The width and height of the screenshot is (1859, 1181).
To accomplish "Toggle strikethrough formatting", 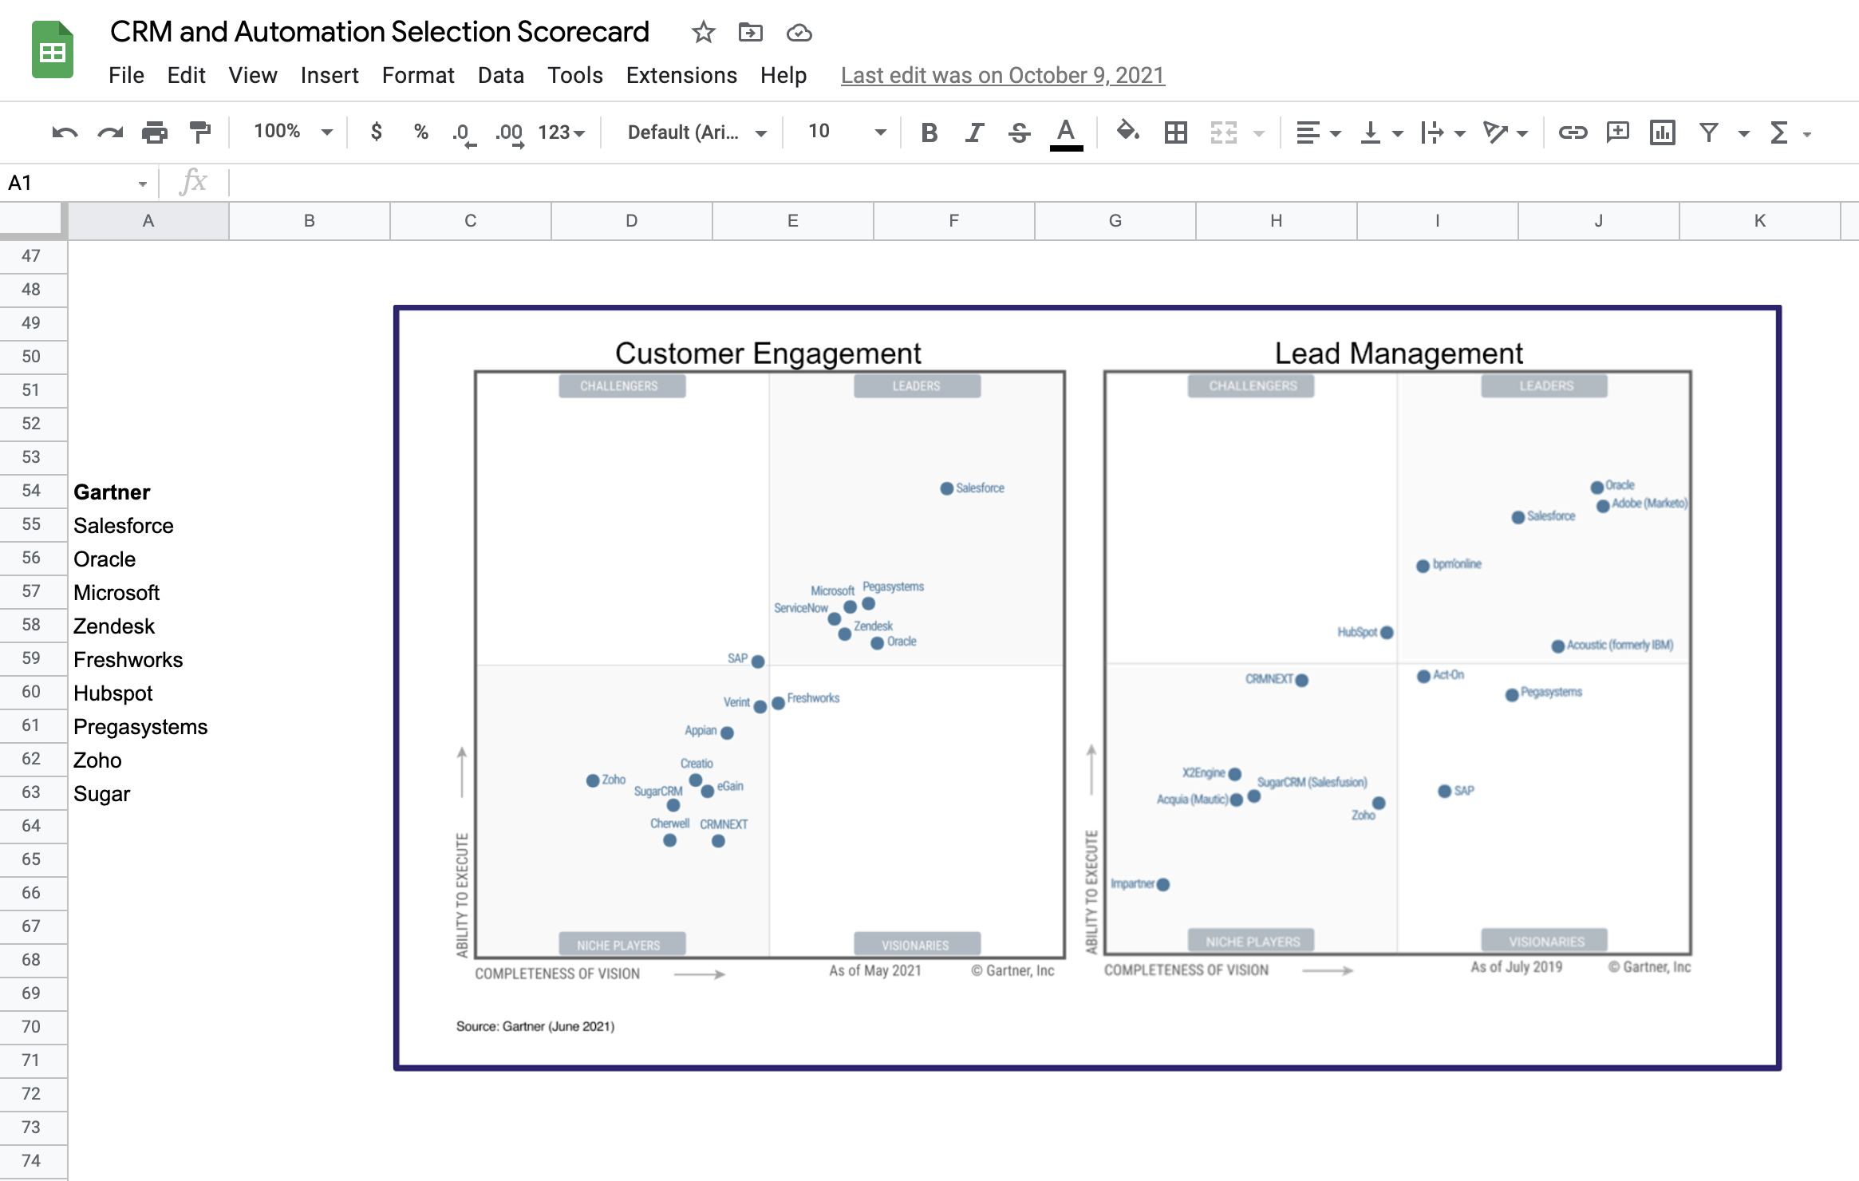I will [1019, 132].
